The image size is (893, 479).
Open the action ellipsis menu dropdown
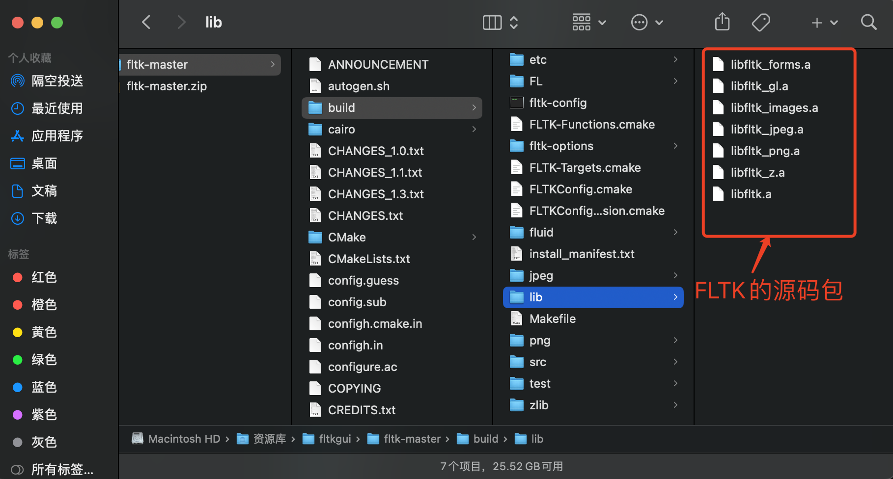[x=647, y=22]
